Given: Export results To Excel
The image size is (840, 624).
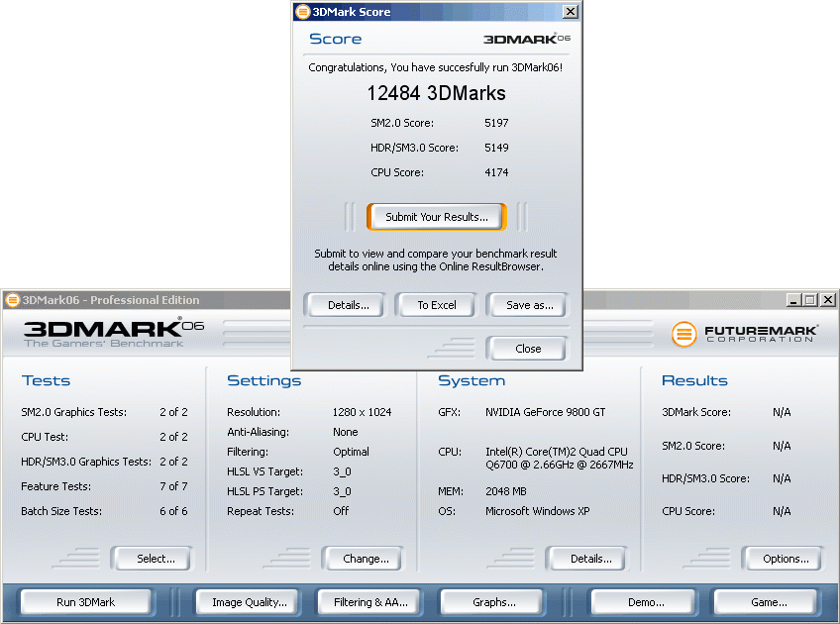Looking at the screenshot, I should tap(437, 305).
